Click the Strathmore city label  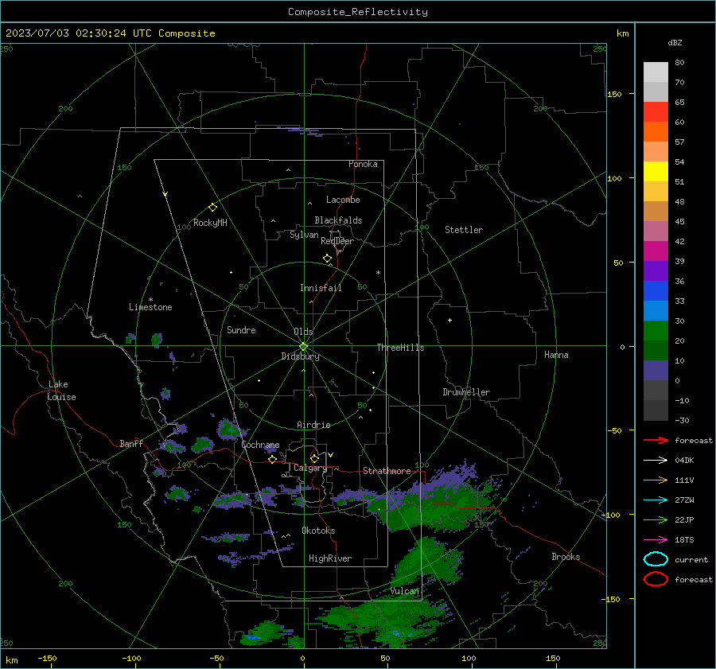387,471
